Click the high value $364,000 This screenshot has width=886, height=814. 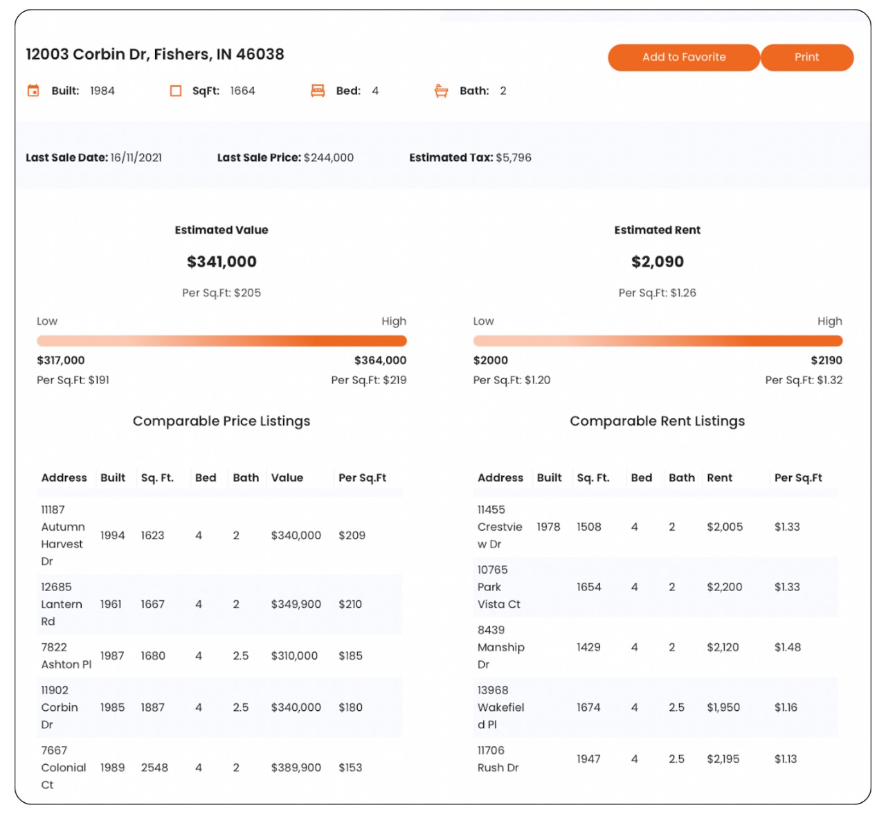[381, 361]
